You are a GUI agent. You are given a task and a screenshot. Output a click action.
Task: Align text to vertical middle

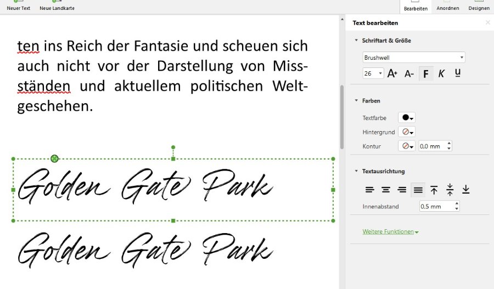pyautogui.click(x=450, y=190)
